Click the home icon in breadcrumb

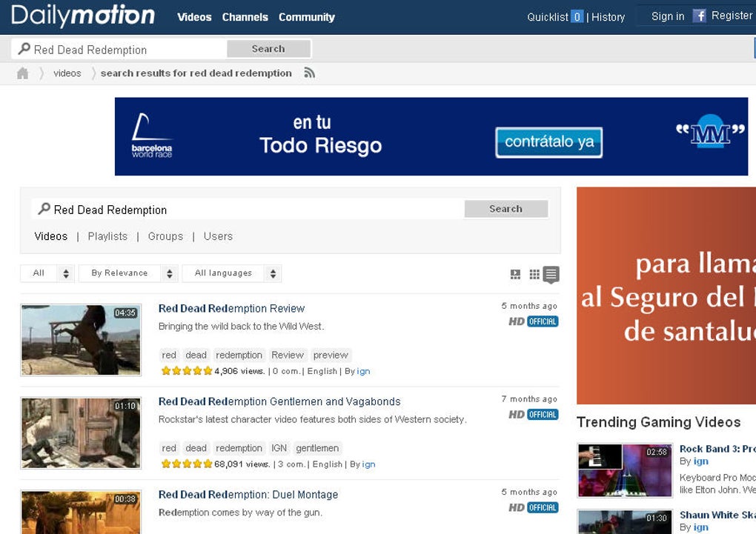coord(22,73)
